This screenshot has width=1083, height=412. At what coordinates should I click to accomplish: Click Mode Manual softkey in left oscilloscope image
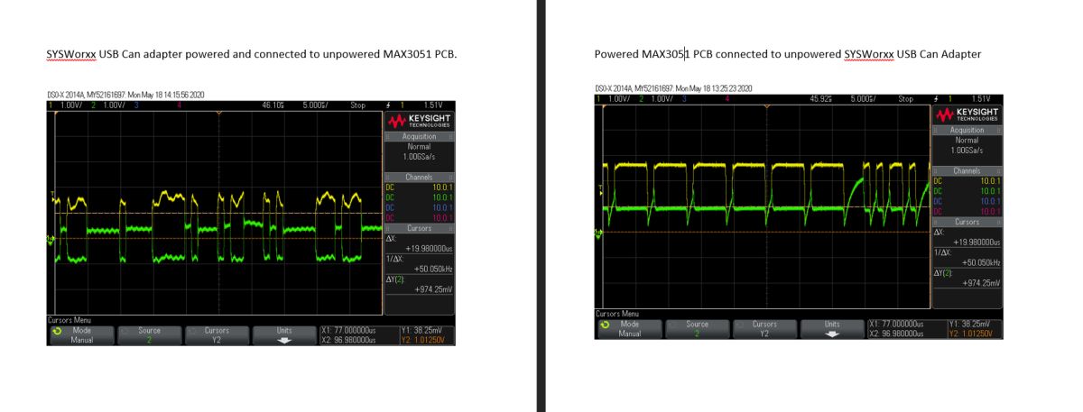click(81, 334)
